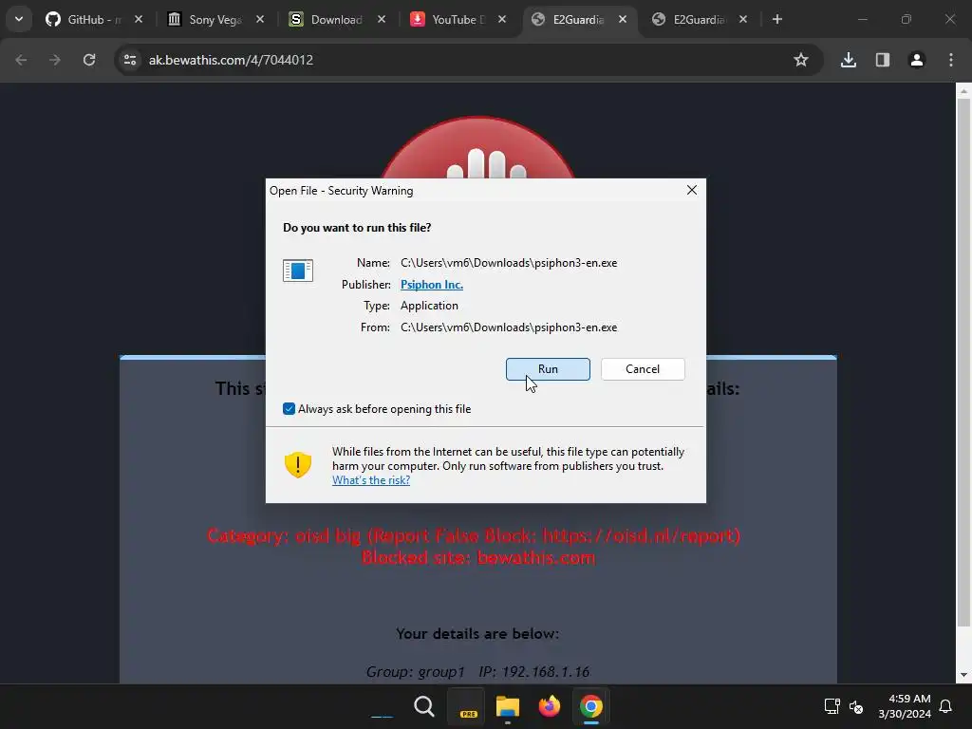This screenshot has width=972, height=729.
Task: Open a new browser tab
Action: pos(777,19)
